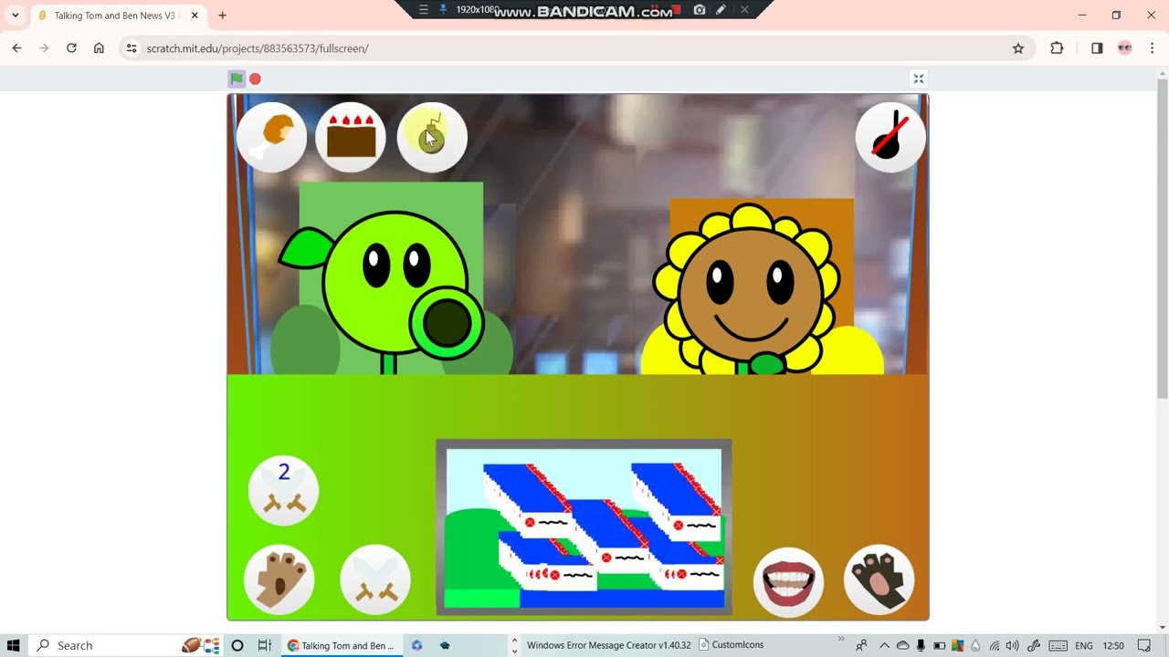The image size is (1169, 657).
Task: Open the notification center icon
Action: 1144,645
